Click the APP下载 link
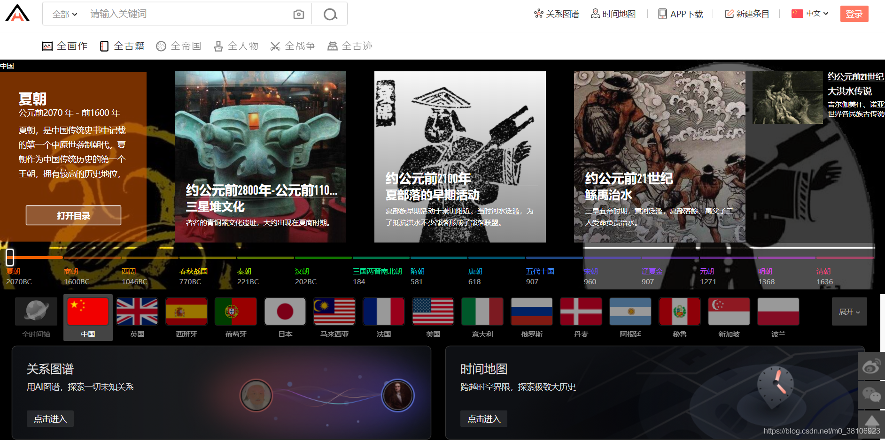 pyautogui.click(x=680, y=14)
